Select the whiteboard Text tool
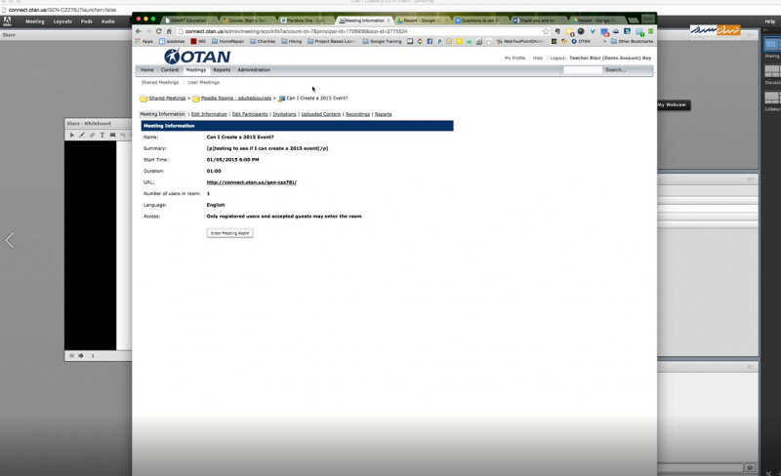This screenshot has width=781, height=476. point(103,136)
